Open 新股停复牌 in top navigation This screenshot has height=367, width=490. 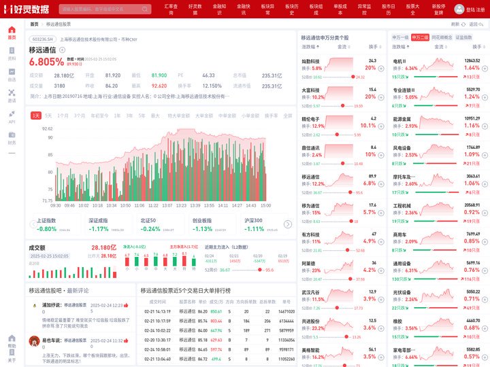tap(439, 10)
